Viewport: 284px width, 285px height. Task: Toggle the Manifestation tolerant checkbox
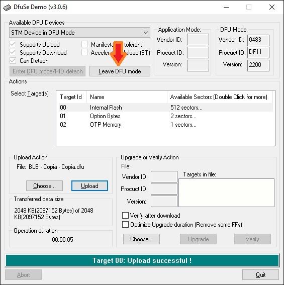[84, 44]
